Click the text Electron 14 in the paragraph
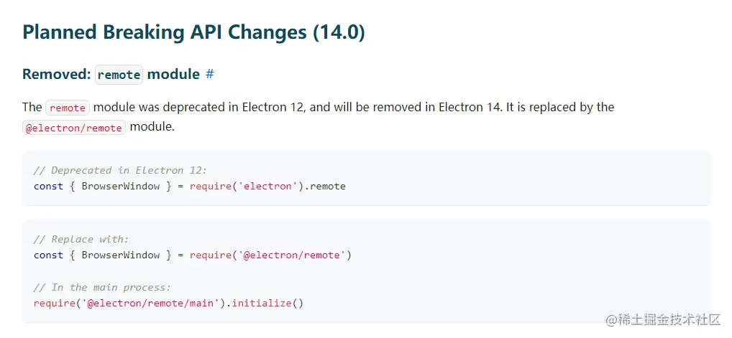This screenshot has height=338, width=732. point(470,107)
